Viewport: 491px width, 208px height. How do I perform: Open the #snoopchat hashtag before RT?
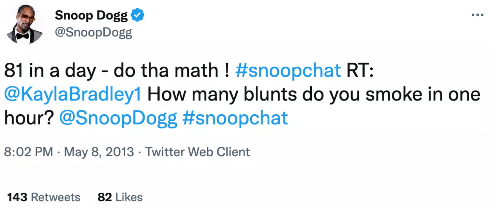[288, 70]
